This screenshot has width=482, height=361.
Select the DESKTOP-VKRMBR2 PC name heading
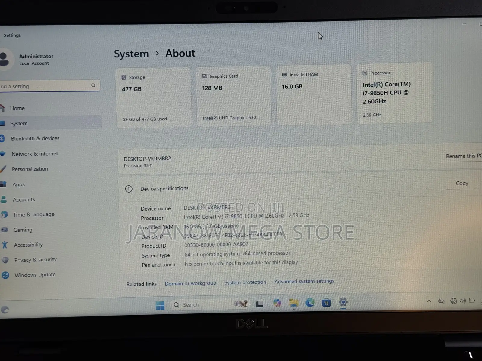147,159
